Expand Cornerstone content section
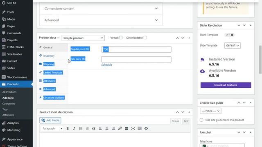Image resolution: width=262 pixels, height=147 pixels. pos(101,9)
